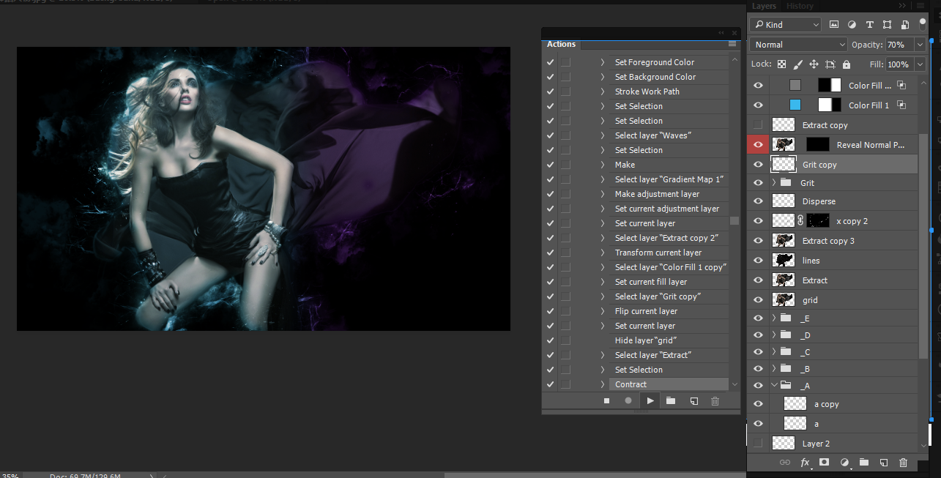
Task: Lock all with padlock icon
Action: click(x=847, y=64)
